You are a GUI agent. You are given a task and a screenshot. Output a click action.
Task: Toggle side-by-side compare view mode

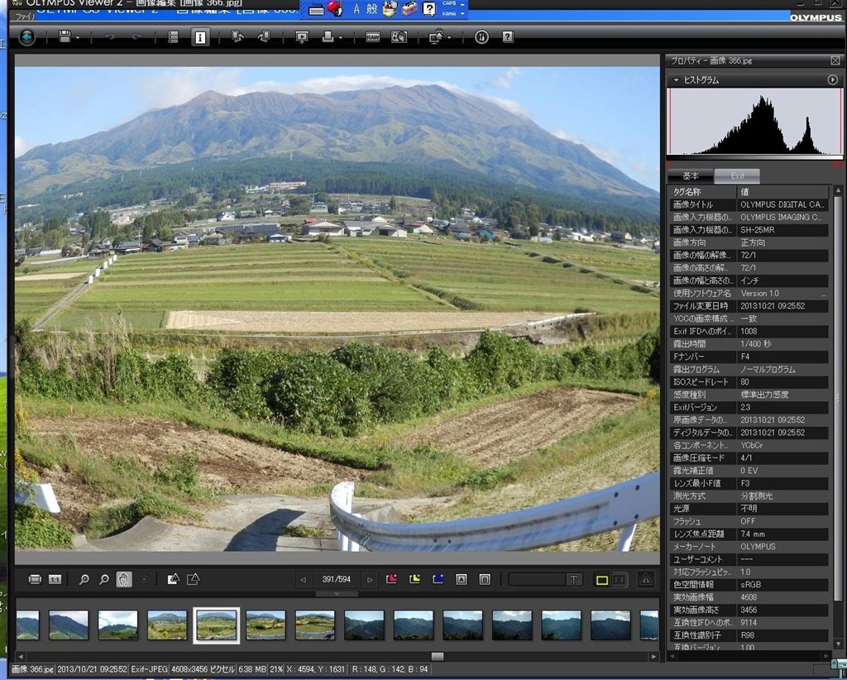[618, 579]
